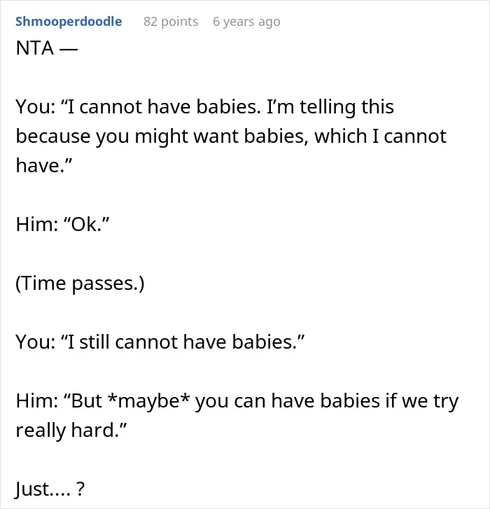Open Shmooperdoodle's user profile link
Image resolution: width=490 pixels, height=509 pixels.
tap(69, 22)
